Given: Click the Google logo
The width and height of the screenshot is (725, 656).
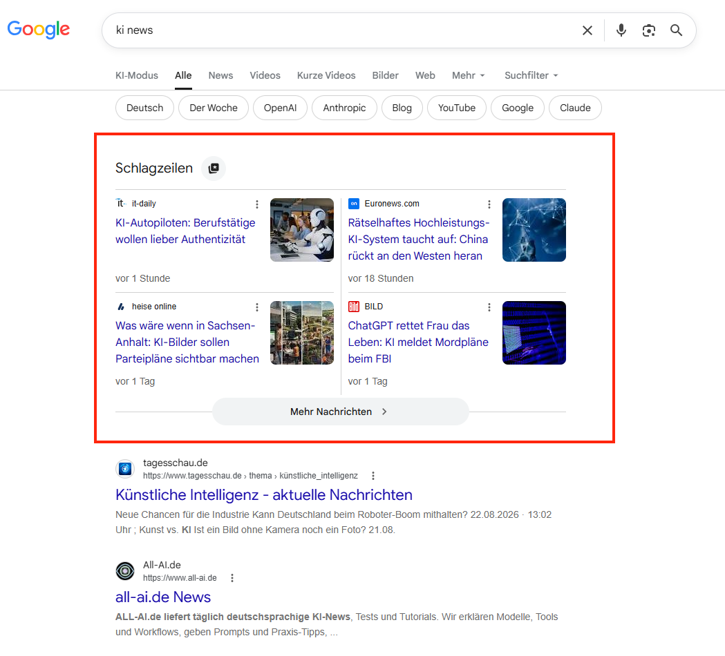Looking at the screenshot, I should [x=39, y=30].
